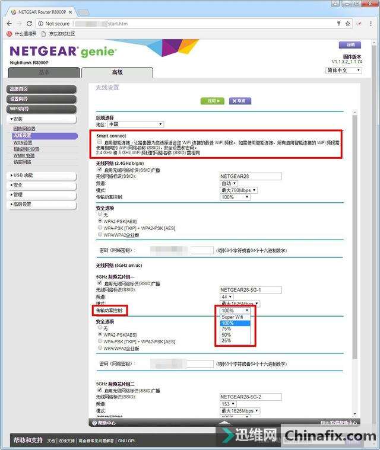Open the Chrome three-dot menu
This screenshot has width=380, height=450.
(x=371, y=24)
